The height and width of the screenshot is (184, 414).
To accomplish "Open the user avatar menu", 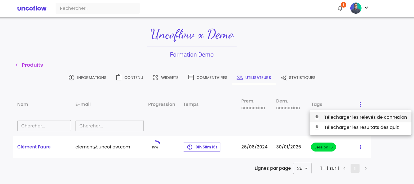I will 356,8.
